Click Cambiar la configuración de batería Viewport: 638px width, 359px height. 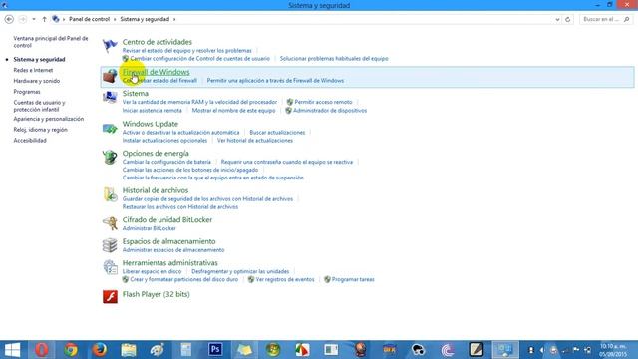[166, 162]
